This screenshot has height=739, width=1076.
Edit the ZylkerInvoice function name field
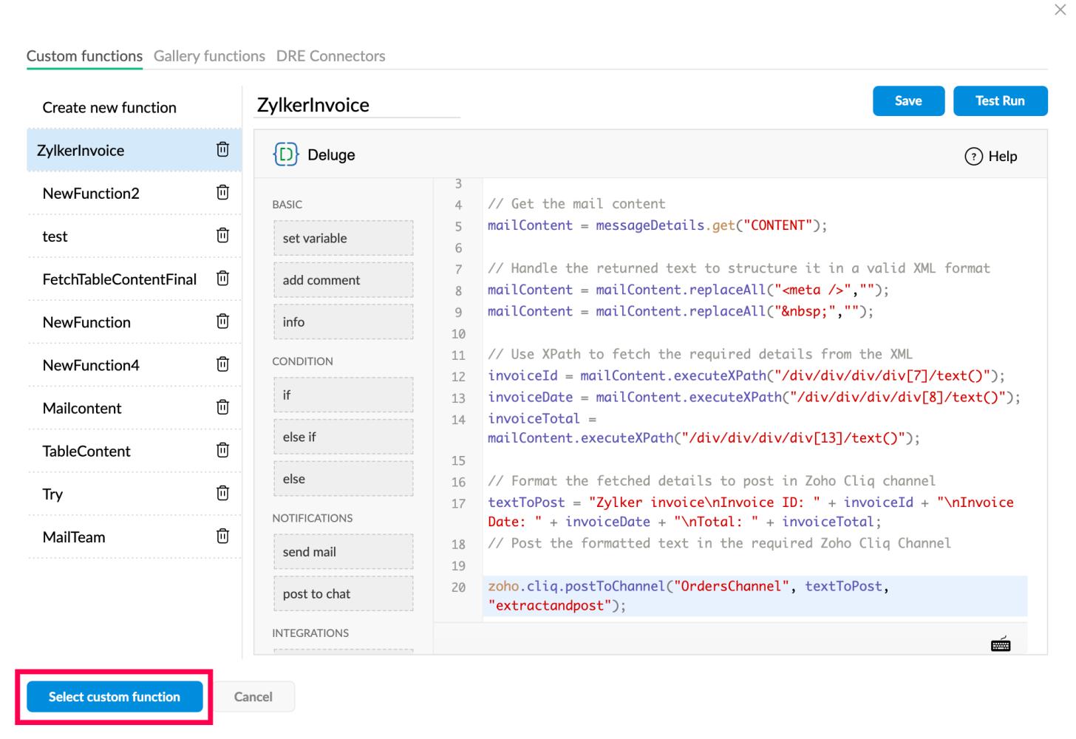pyautogui.click(x=357, y=105)
